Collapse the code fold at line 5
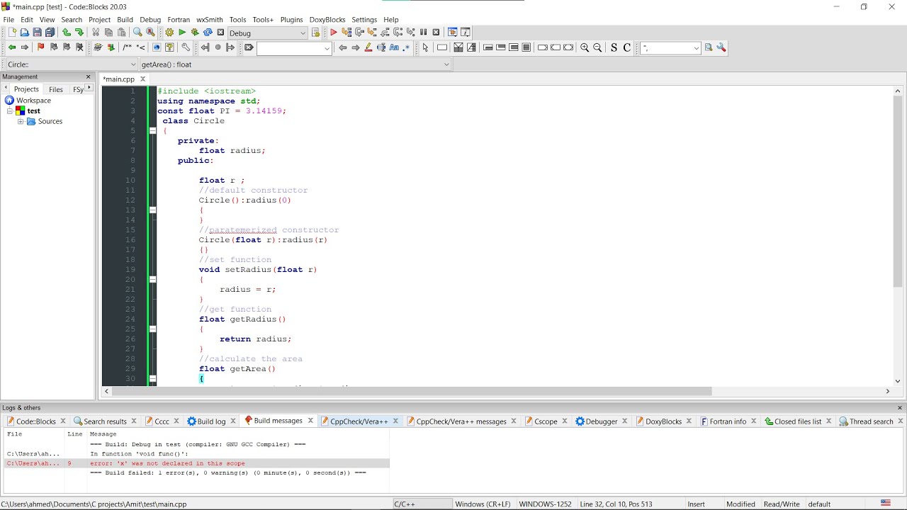Image resolution: width=907 pixels, height=510 pixels. [x=152, y=131]
